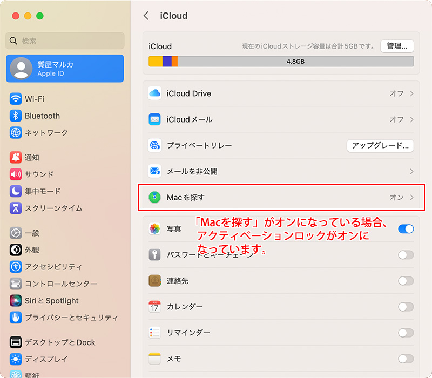432x378 pixels.
Task: Click the iCloud storage usage bar
Action: coord(281,62)
